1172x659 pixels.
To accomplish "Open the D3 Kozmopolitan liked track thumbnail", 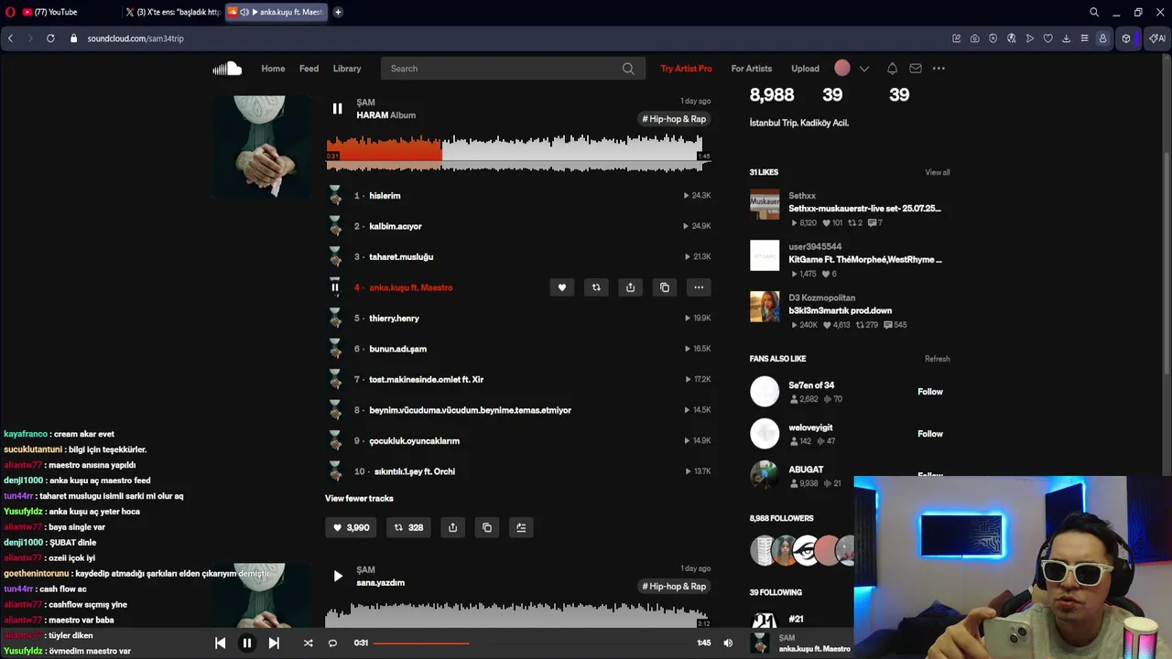I will (765, 307).
